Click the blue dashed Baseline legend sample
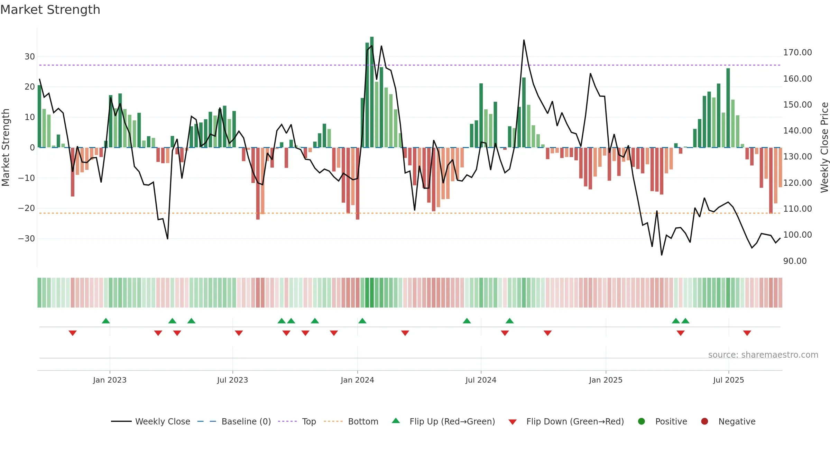 [x=207, y=421]
